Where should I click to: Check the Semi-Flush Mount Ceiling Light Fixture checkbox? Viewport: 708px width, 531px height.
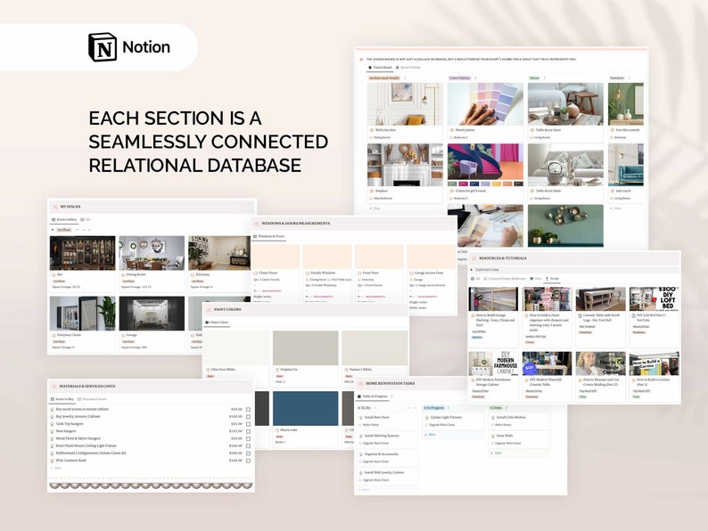click(x=249, y=445)
